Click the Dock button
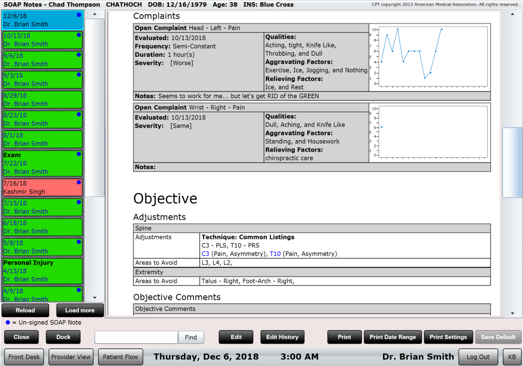This screenshot has width=523, height=366. [63, 337]
